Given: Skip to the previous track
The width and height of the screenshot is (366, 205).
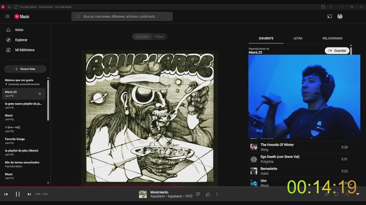Looking at the screenshot, I should (x=6, y=194).
